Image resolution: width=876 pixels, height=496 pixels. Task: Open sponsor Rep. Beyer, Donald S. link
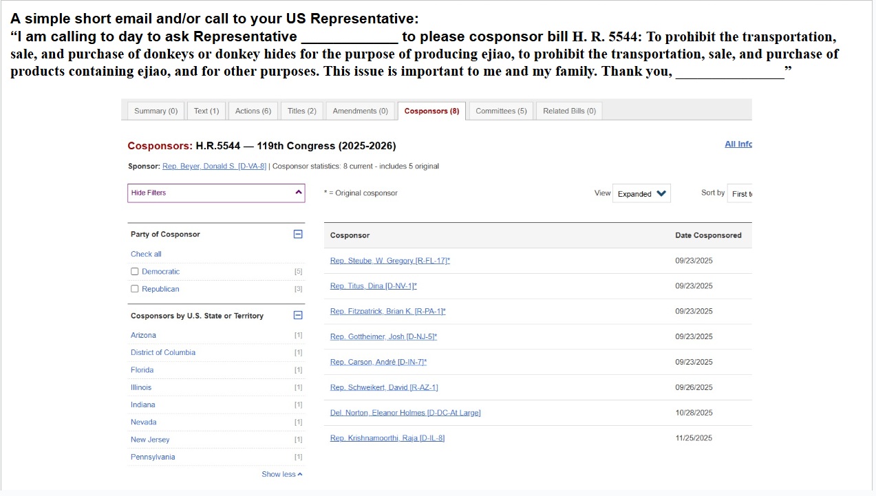[x=214, y=166]
